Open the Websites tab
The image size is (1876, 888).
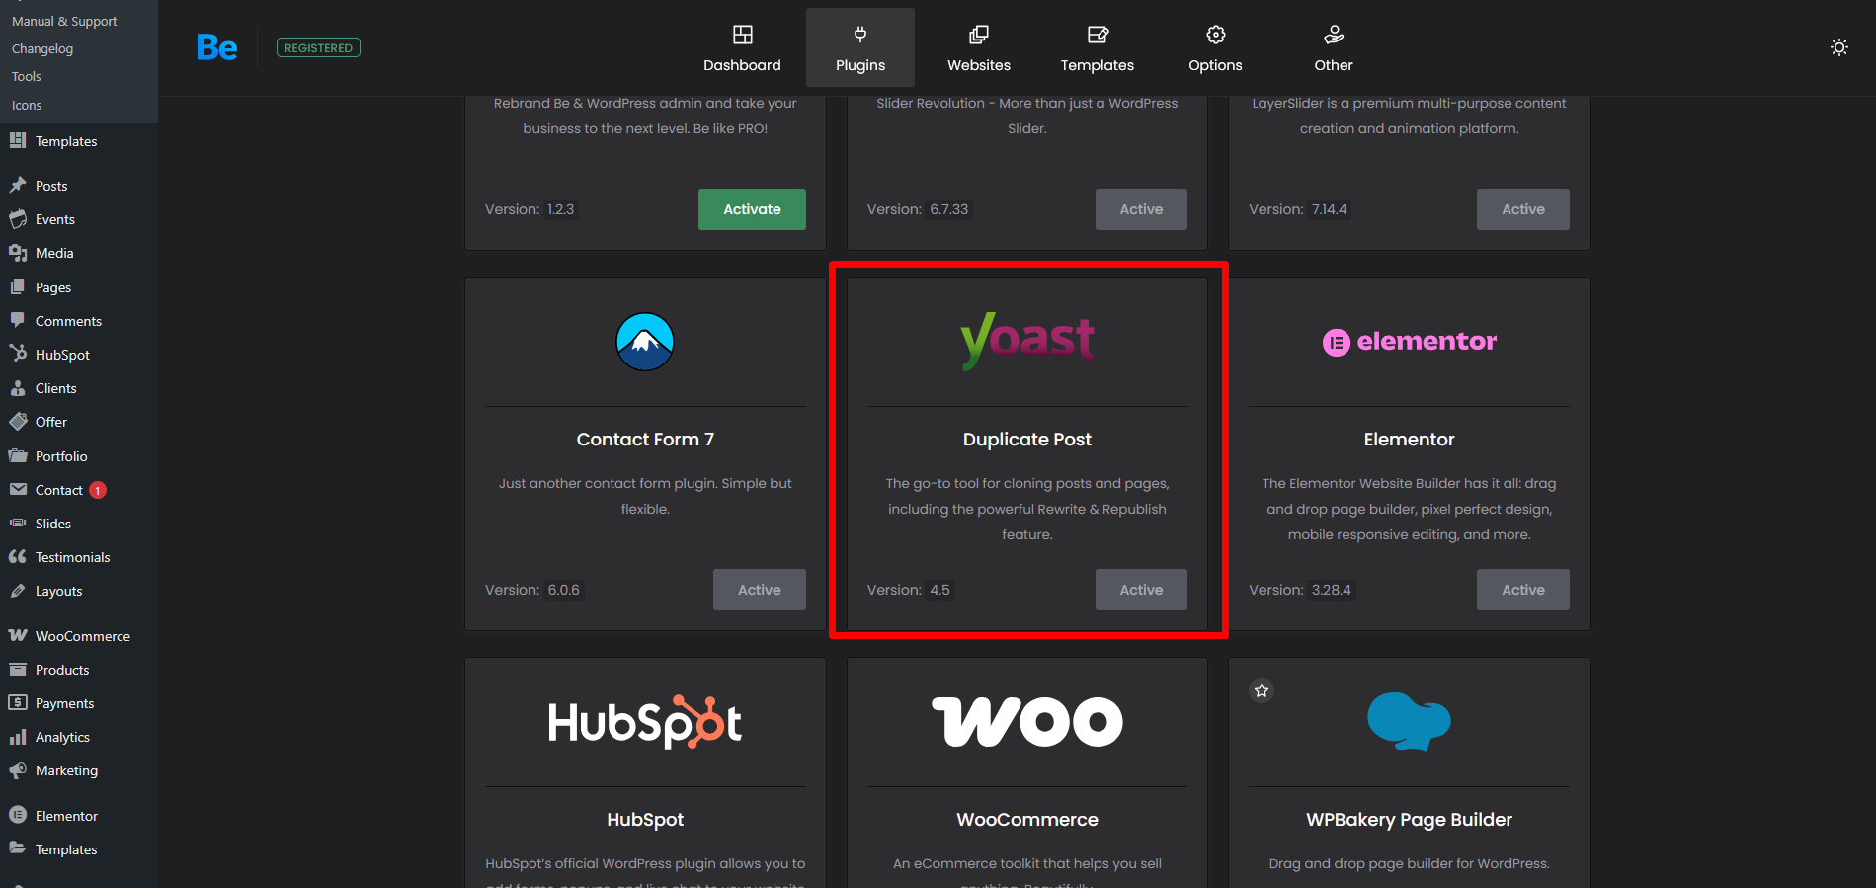coord(979,48)
